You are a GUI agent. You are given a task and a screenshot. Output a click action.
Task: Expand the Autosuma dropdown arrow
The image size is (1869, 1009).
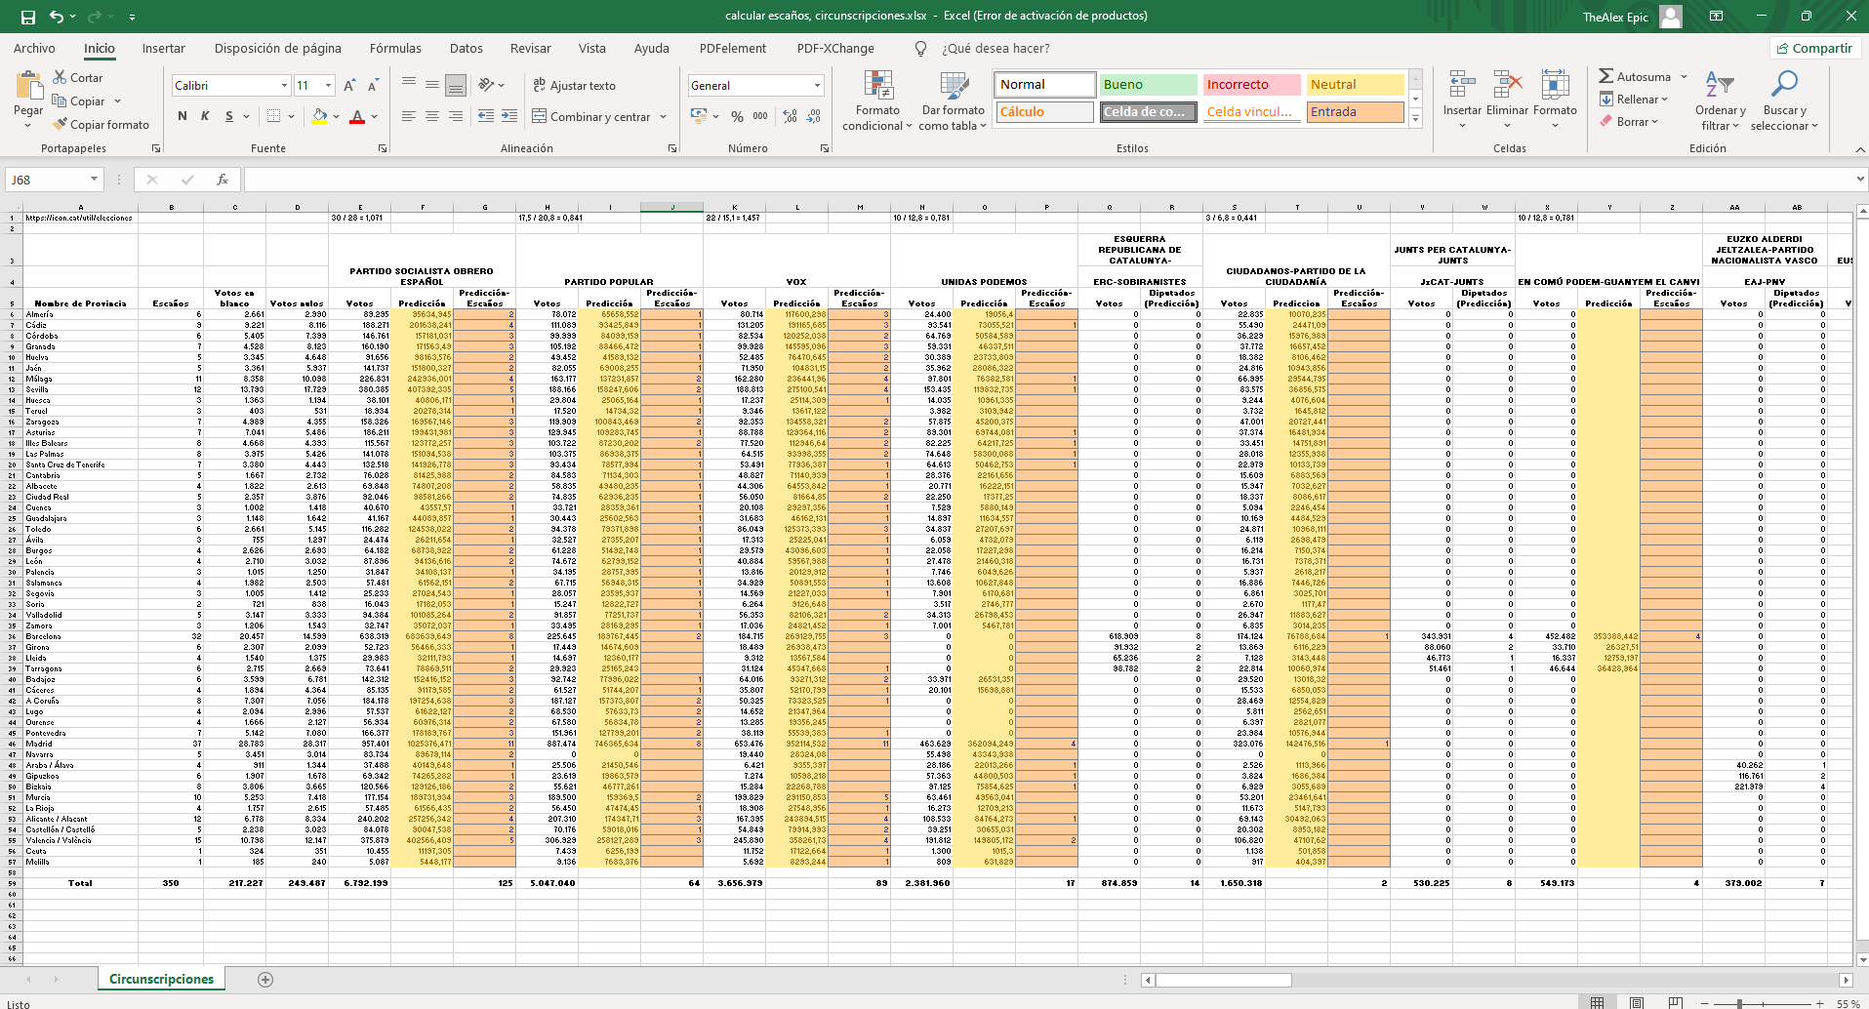(x=1685, y=76)
